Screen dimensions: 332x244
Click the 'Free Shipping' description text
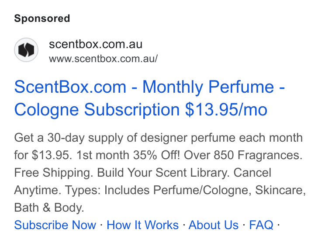[54, 172]
